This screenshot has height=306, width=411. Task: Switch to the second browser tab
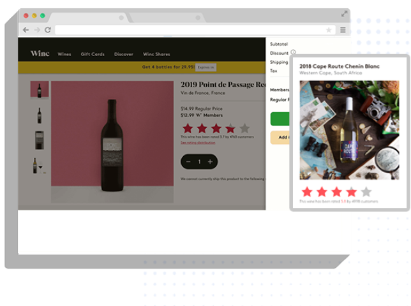point(167,18)
